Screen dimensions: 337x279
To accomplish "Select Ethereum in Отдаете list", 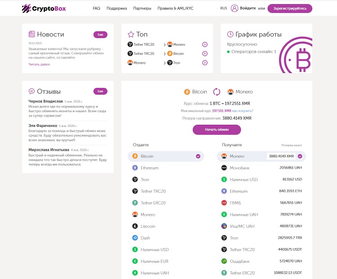I will 166,168.
